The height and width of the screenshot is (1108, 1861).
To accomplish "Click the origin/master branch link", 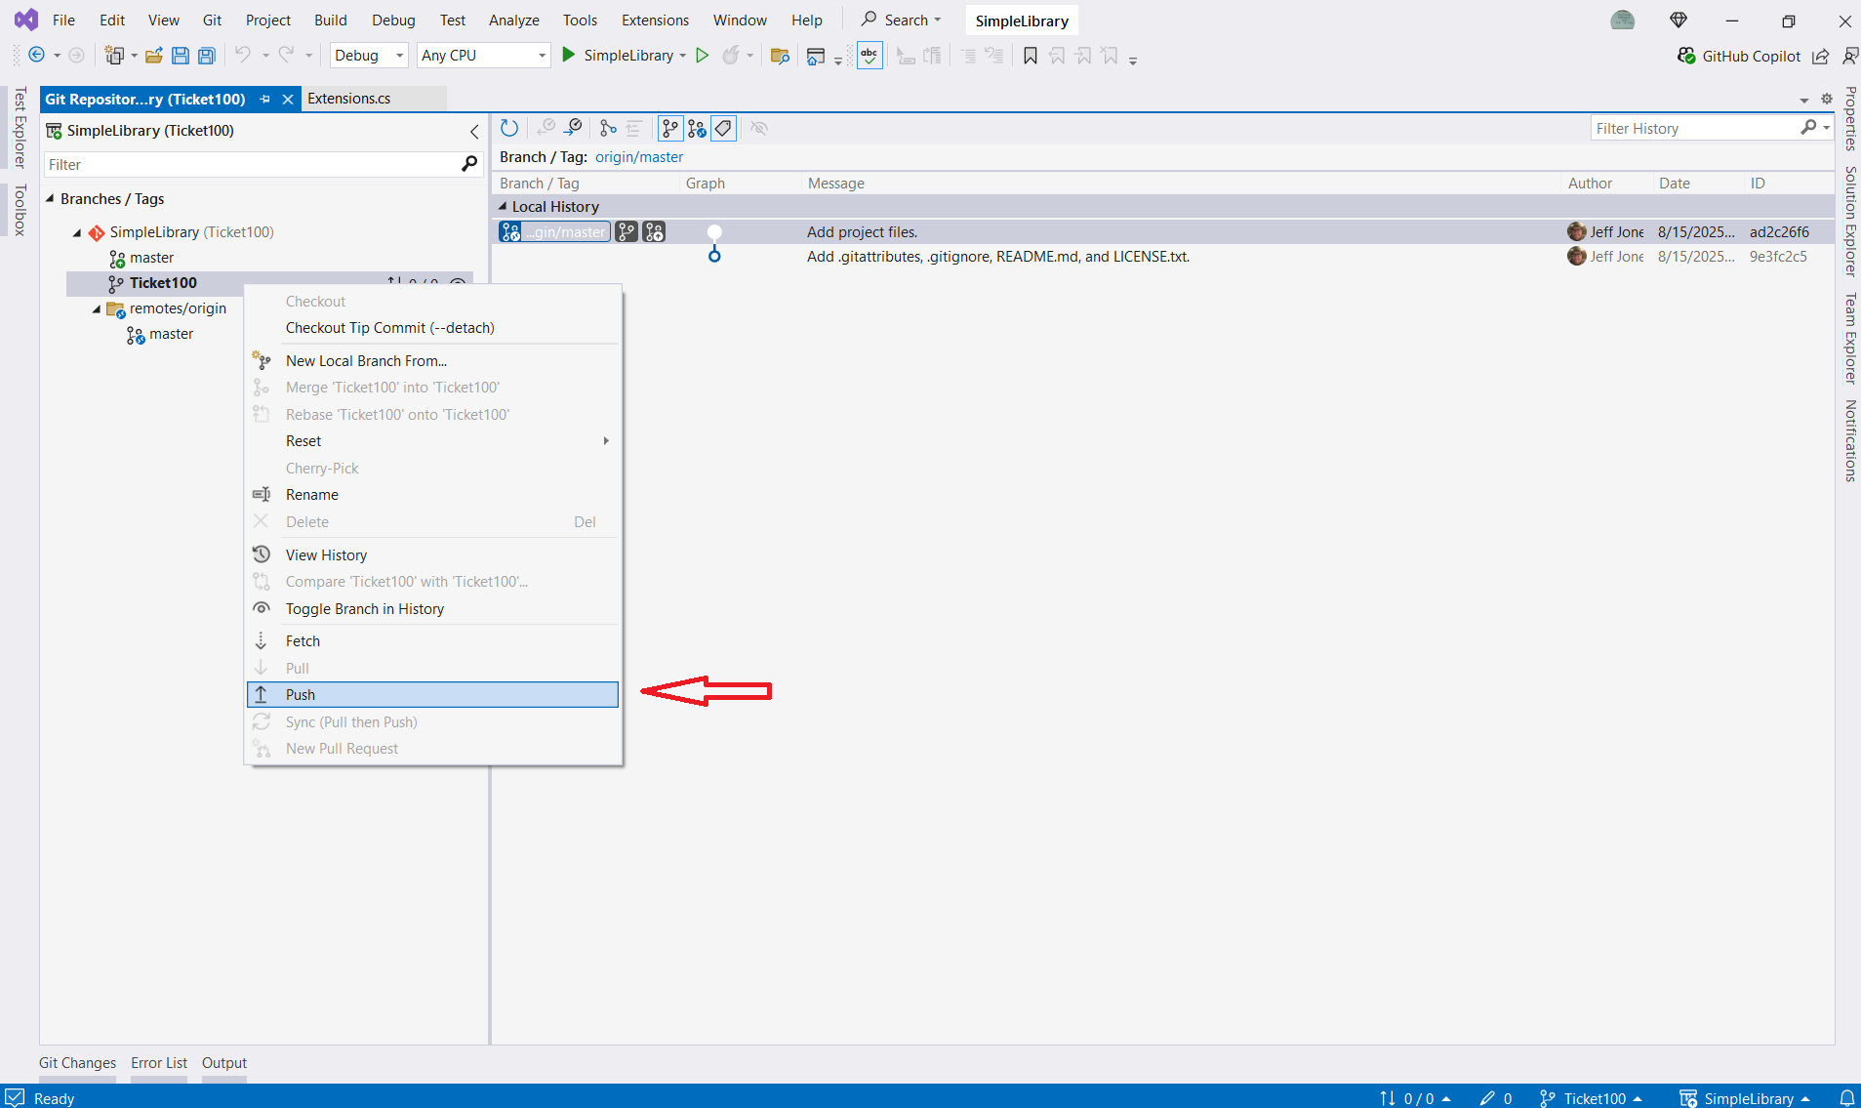I will pos(639,157).
